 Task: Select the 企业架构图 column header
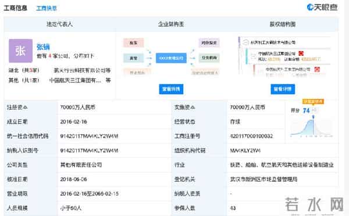point(171,24)
